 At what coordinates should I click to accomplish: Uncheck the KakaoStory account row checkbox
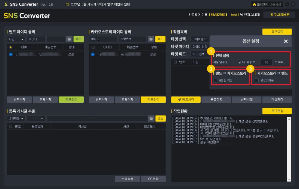tap(93, 54)
